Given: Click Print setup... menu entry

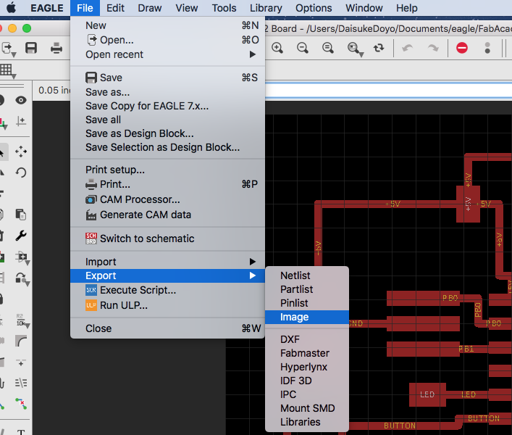Looking at the screenshot, I should pos(167,170).
